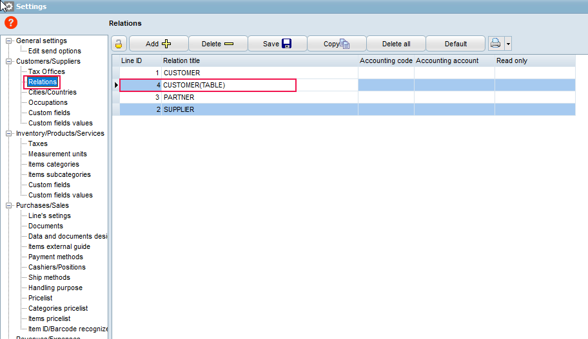Select Payment methods in the tree

[x=55, y=257]
